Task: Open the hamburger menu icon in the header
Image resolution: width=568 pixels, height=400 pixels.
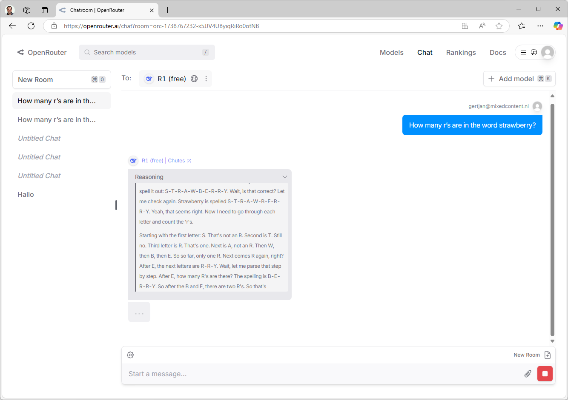Action: pos(524,52)
